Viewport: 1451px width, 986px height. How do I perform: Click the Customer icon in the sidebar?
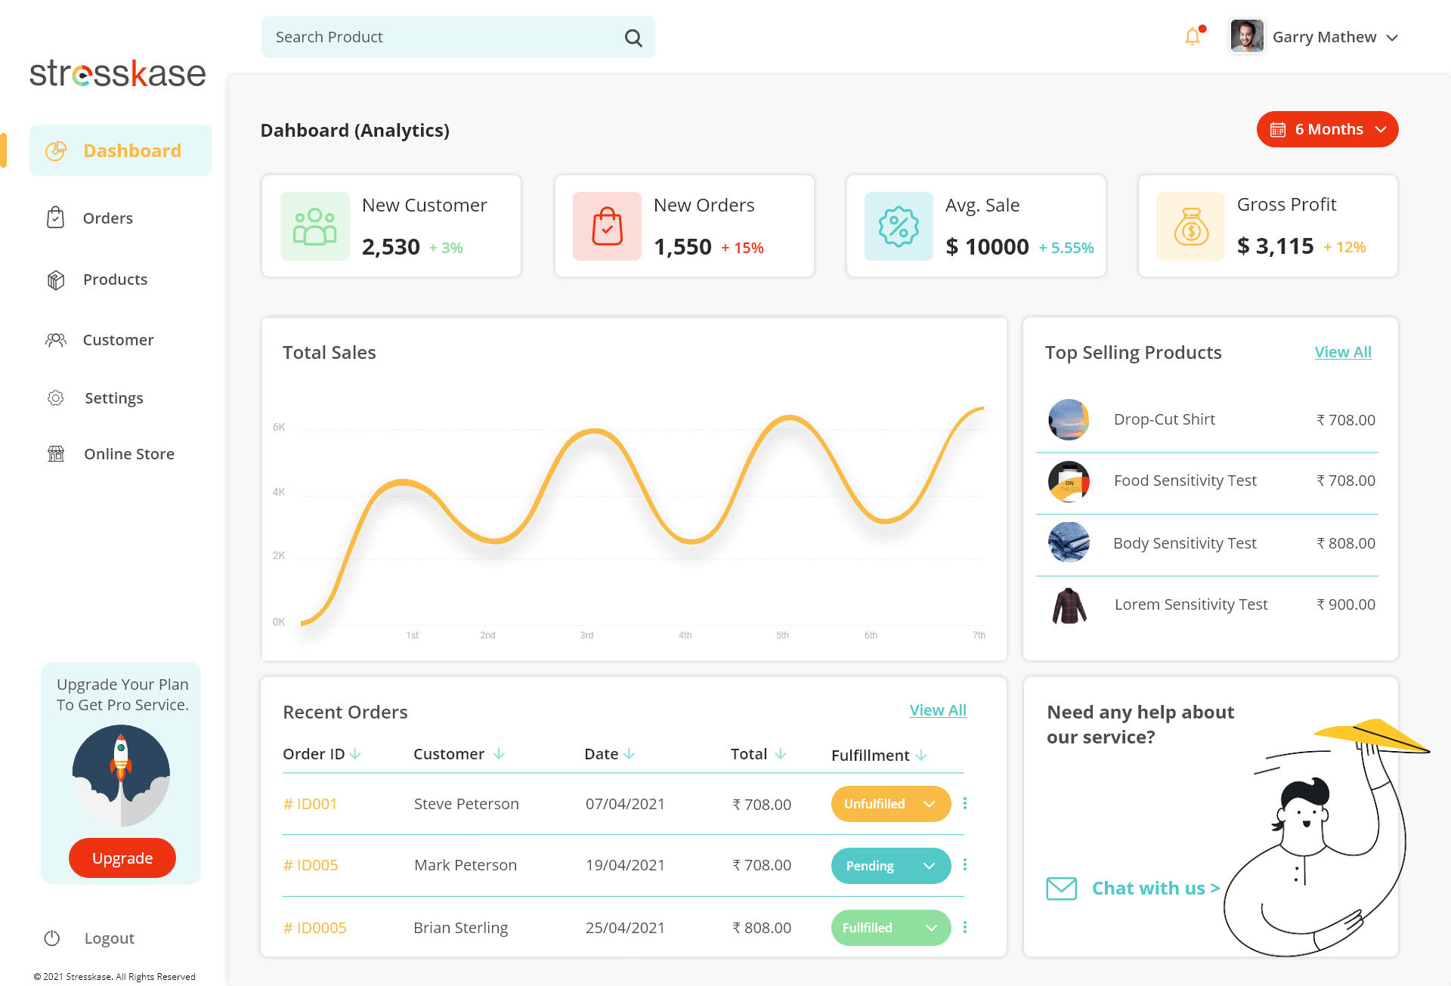(55, 340)
